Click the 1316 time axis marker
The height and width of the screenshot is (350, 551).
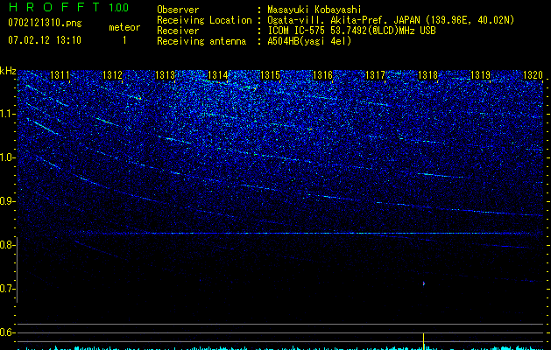[x=322, y=75]
